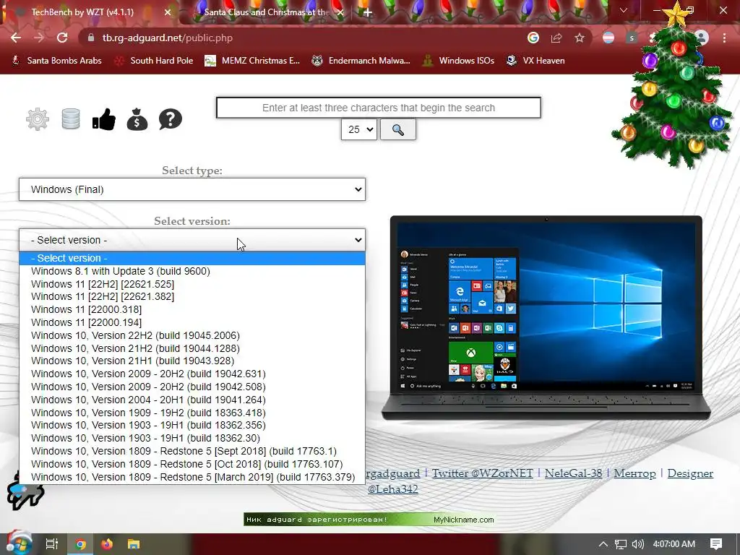Click the browser forward arrow
Viewport: 740px width, 555px height.
(39, 38)
